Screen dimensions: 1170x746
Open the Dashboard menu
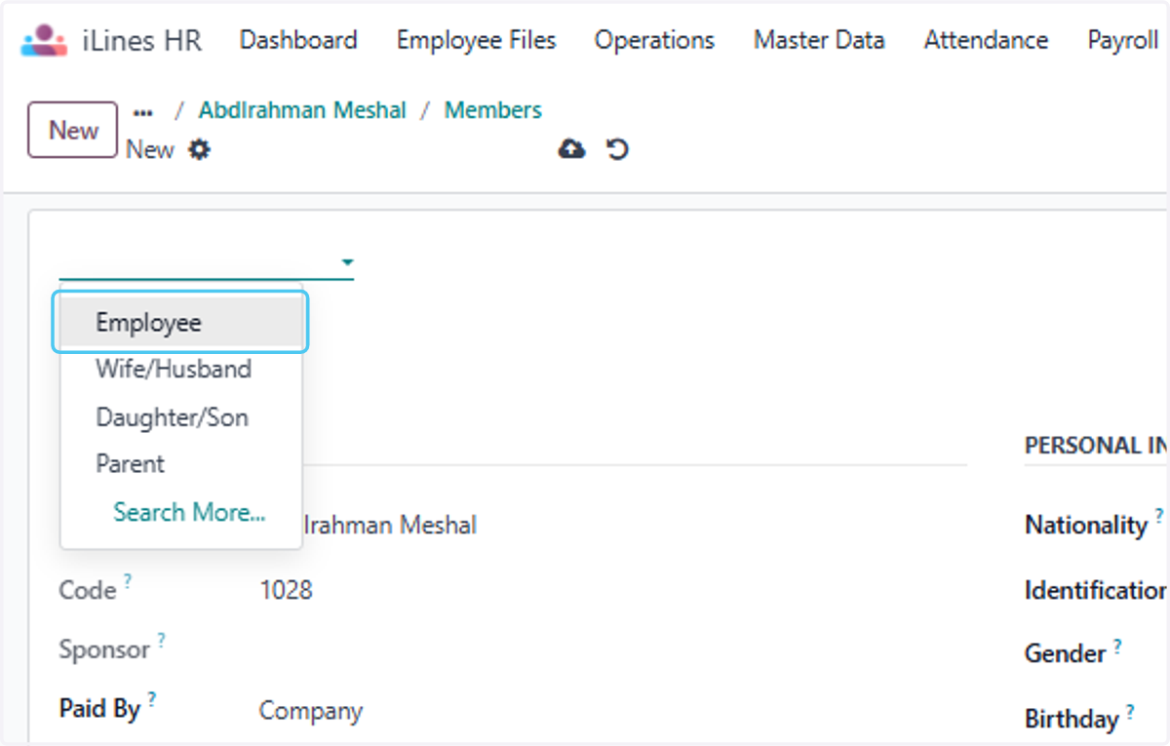tap(298, 40)
